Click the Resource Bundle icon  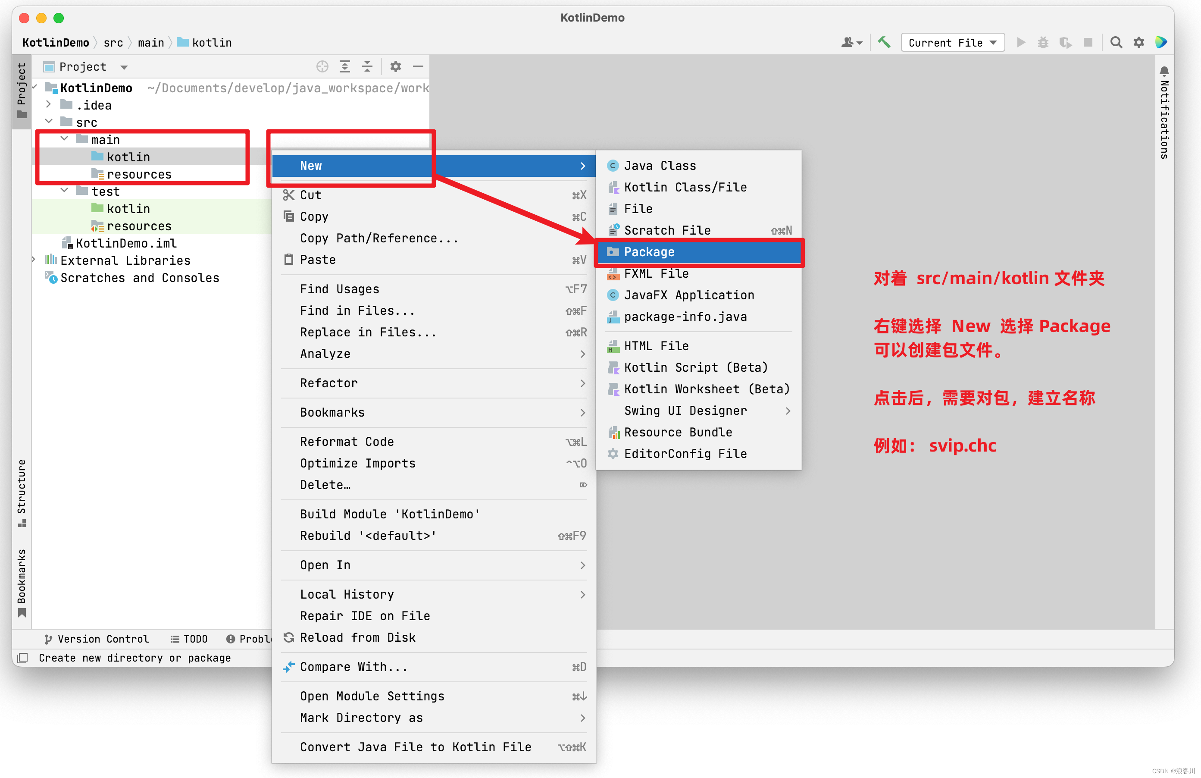(613, 432)
